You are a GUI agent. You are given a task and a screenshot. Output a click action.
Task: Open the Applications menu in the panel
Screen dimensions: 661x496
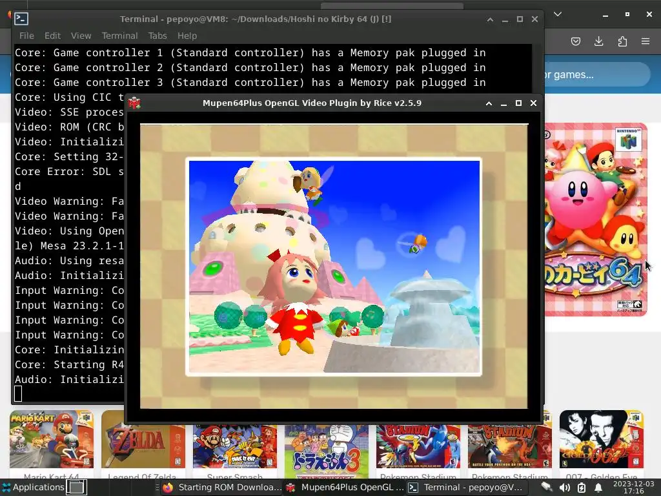tap(33, 487)
